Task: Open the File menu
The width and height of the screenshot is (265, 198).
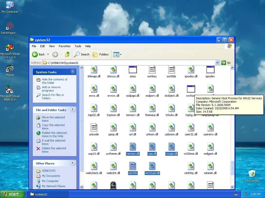Action: (34, 46)
